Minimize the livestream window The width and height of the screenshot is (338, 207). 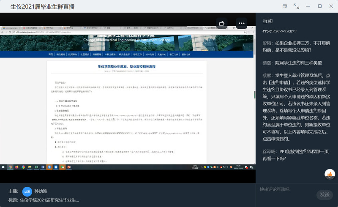click(x=308, y=6)
